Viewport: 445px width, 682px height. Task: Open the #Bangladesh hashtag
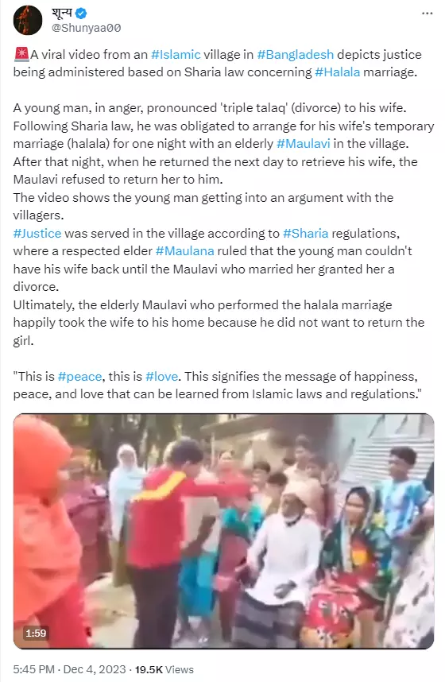296,54
